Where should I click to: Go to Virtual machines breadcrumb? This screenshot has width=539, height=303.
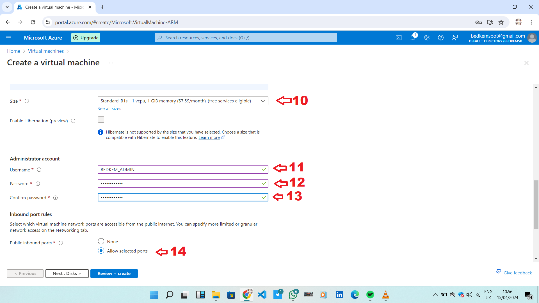[x=46, y=51]
